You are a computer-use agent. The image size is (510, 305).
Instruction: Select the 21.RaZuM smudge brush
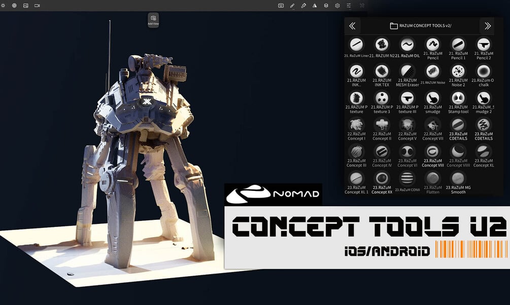click(433, 103)
